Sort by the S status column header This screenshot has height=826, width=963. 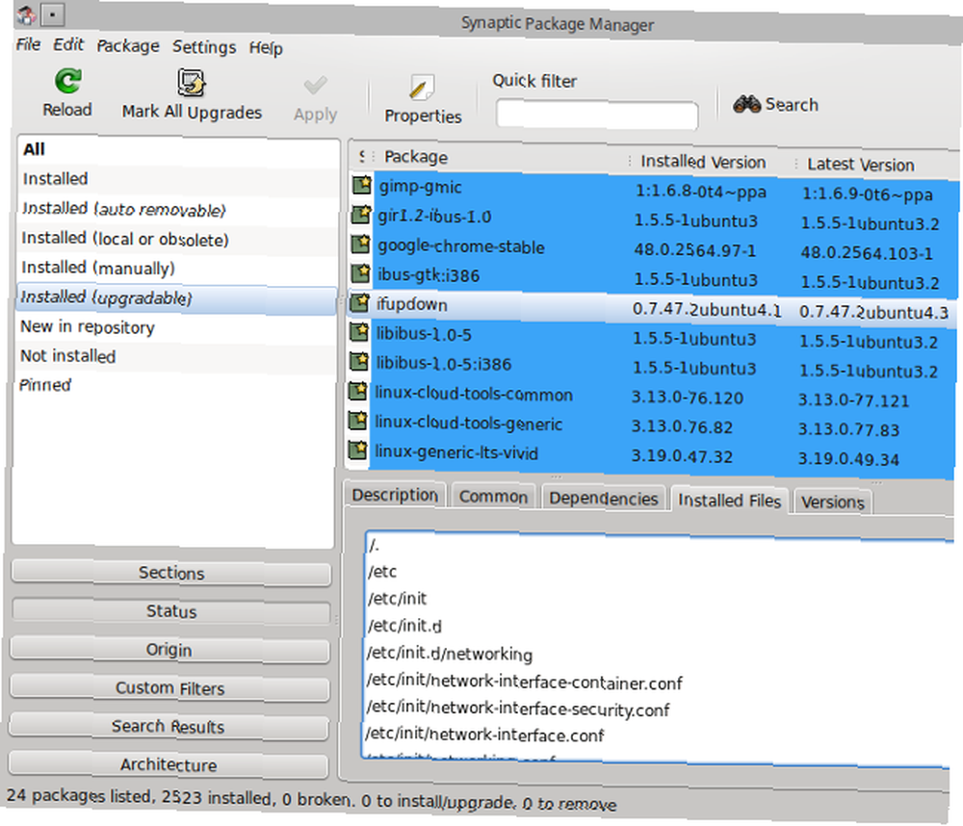click(362, 156)
